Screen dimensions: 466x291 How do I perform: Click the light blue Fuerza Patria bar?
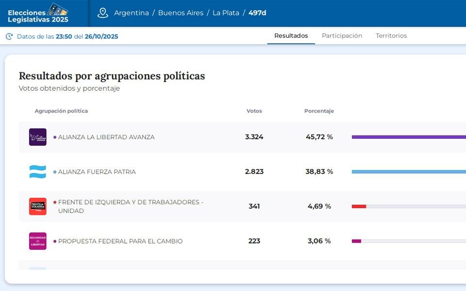point(408,172)
